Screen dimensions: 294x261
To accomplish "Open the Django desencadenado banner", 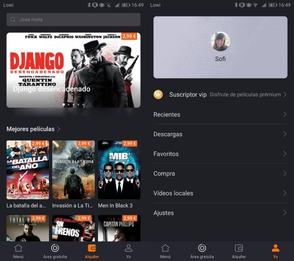I will point(73,70).
